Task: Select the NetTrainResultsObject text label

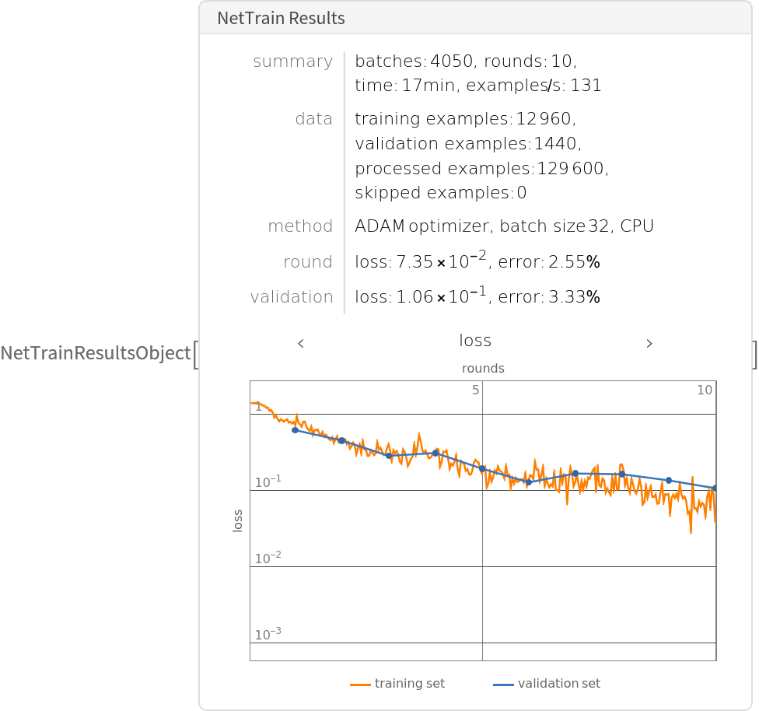Action: tap(96, 353)
